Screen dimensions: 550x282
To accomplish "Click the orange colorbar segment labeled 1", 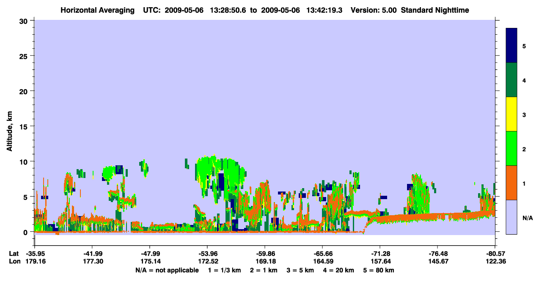I will point(511,183).
